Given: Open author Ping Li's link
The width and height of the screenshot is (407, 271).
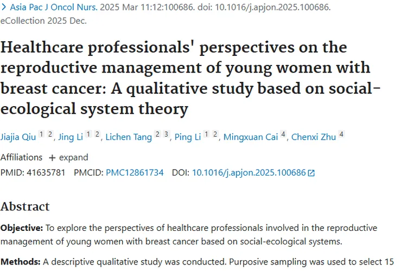Looking at the screenshot, I should [188, 137].
